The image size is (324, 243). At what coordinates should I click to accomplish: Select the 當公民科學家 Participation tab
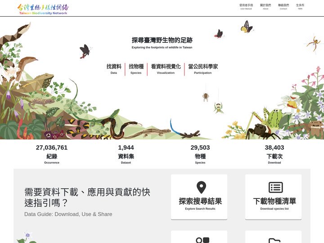[x=203, y=69]
